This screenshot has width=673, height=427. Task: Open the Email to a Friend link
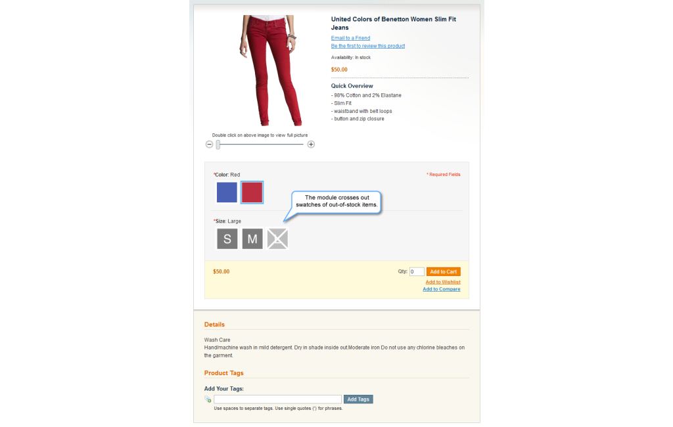350,38
